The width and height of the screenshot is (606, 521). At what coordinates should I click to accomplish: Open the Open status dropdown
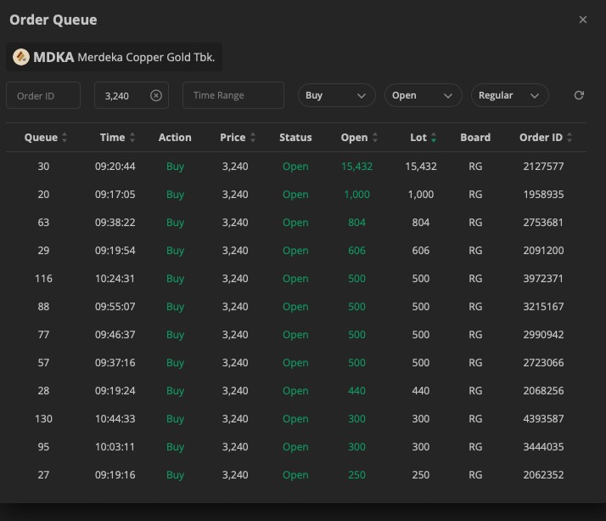[423, 95]
